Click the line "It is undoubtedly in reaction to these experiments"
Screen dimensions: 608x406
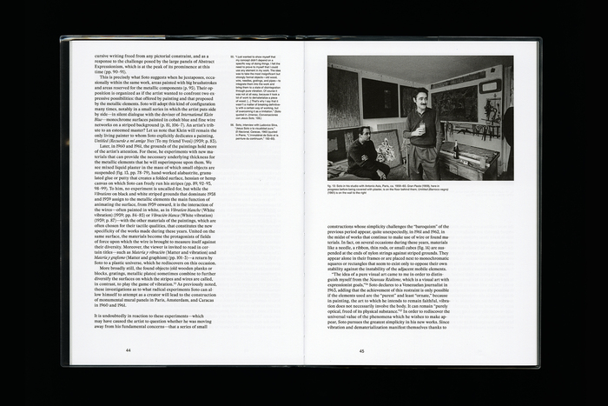point(149,316)
